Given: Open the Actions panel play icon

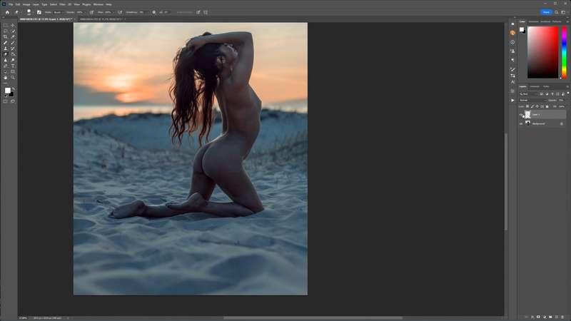Looking at the screenshot, I should [512, 100].
